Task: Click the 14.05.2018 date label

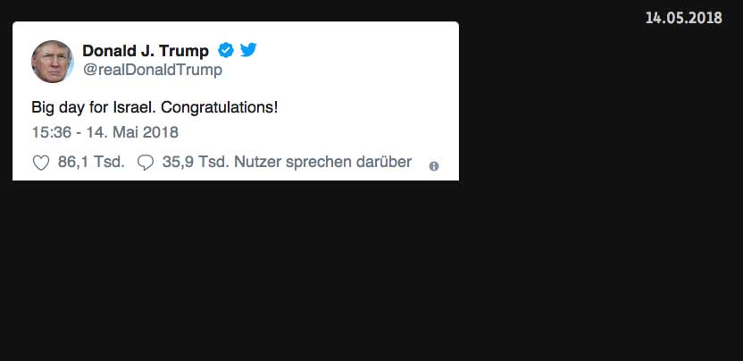Action: point(683,18)
